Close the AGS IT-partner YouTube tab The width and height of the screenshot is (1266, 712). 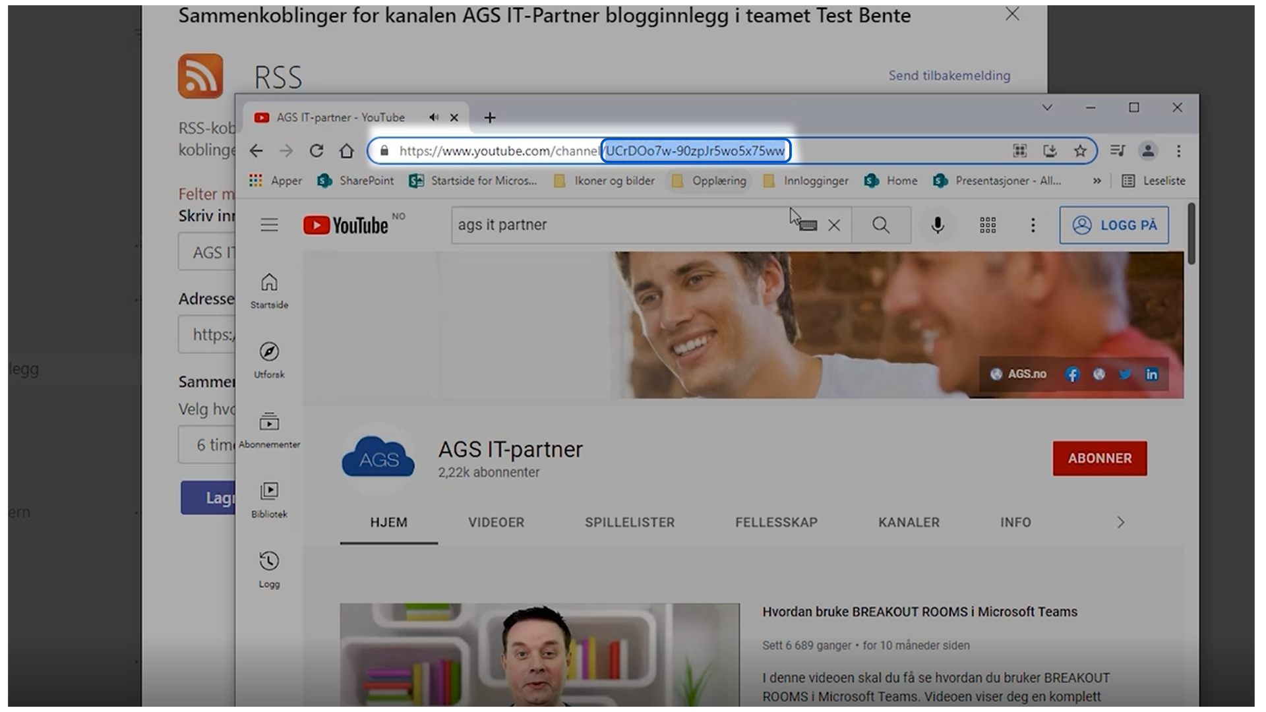pyautogui.click(x=454, y=117)
